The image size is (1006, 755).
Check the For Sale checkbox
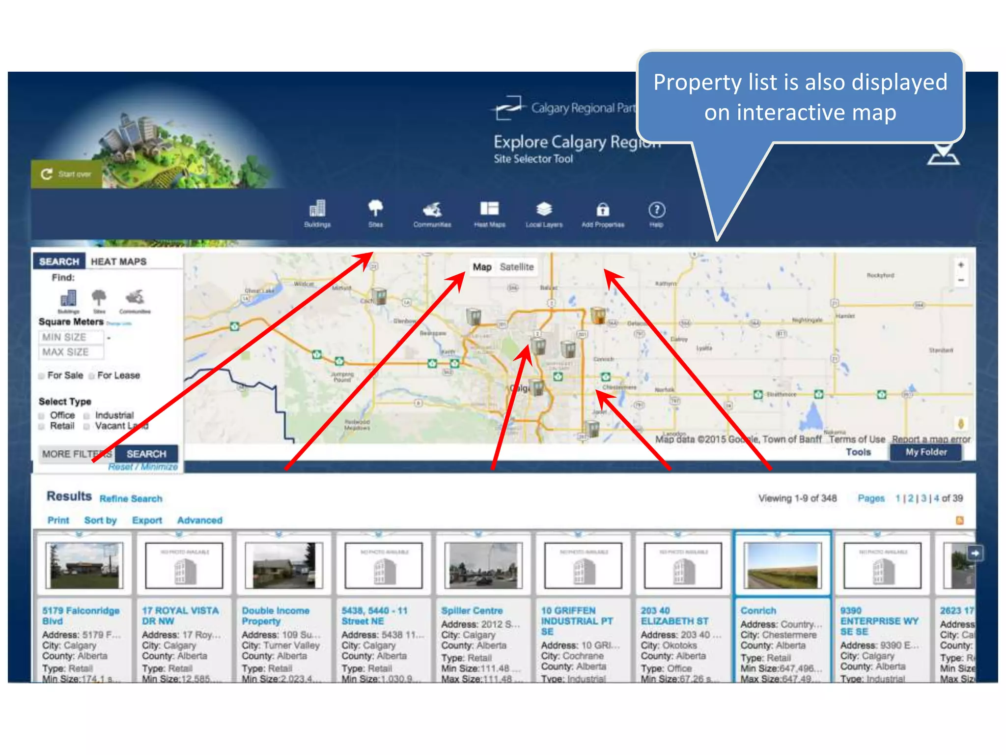tap(42, 376)
